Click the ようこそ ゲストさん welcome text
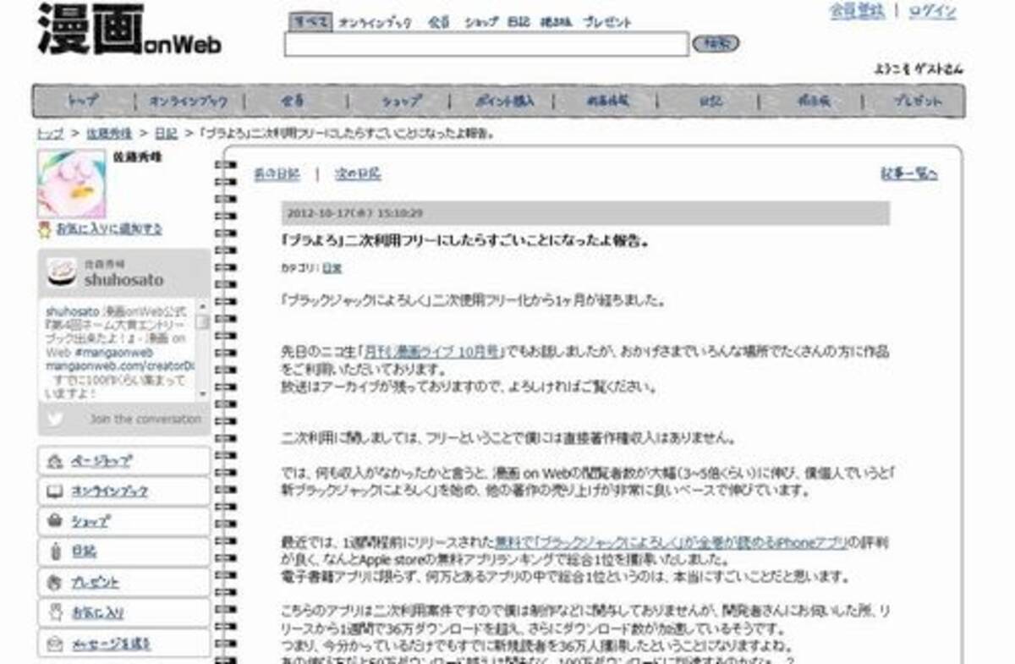Image resolution: width=1015 pixels, height=664 pixels. tap(918, 69)
